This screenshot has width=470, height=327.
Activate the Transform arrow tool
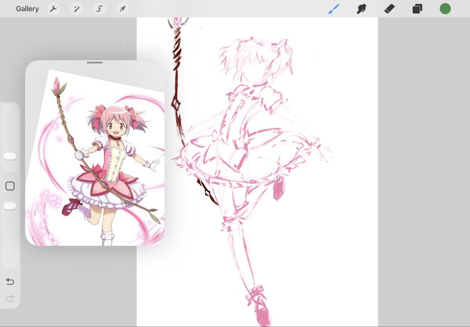coord(123,9)
